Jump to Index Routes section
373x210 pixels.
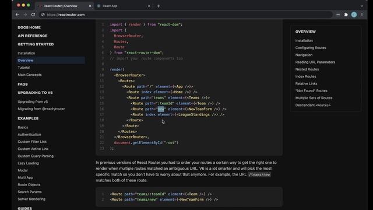(305, 76)
